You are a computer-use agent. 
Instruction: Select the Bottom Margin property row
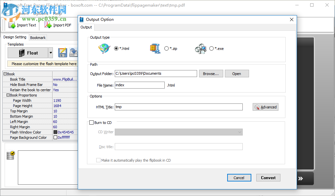tap(40, 116)
